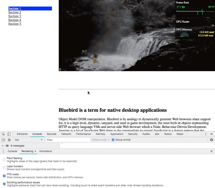This screenshot has width=215, height=188.
Task: Open the Animations drawer tab
Action: point(46,151)
